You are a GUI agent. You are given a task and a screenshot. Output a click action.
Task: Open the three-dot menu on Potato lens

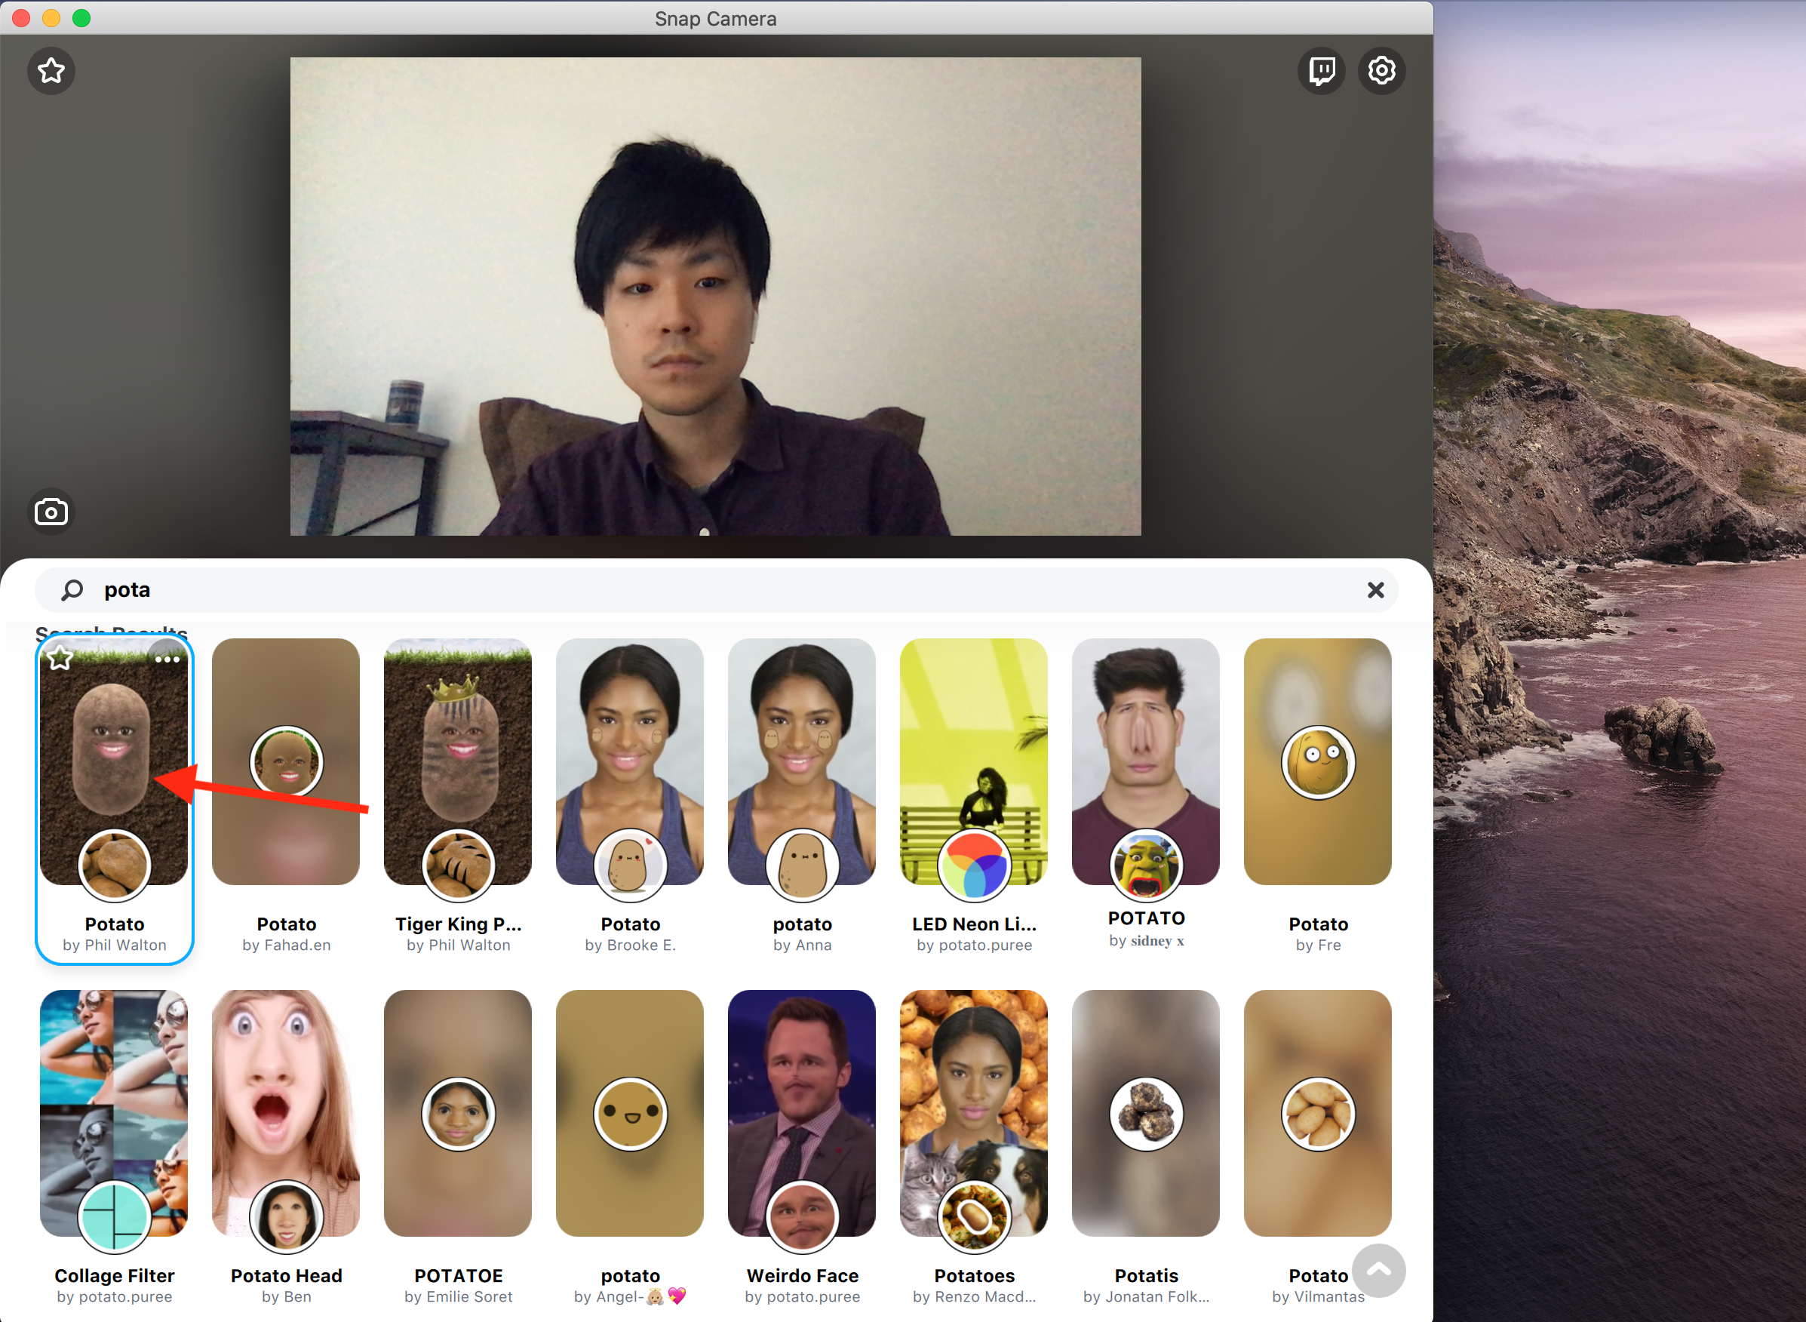[x=167, y=659]
